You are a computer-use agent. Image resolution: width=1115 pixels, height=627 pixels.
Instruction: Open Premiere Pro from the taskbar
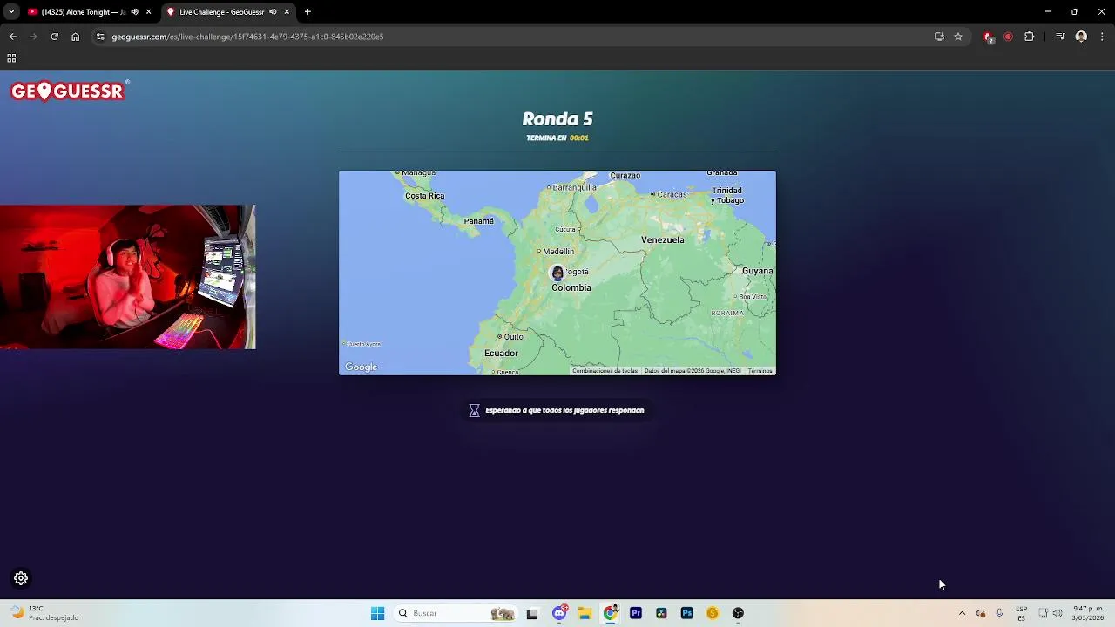pyautogui.click(x=636, y=613)
